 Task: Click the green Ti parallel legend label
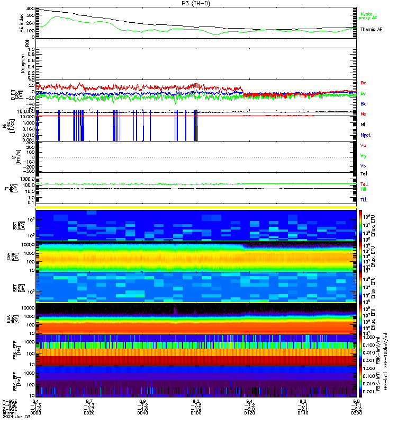tap(363, 189)
